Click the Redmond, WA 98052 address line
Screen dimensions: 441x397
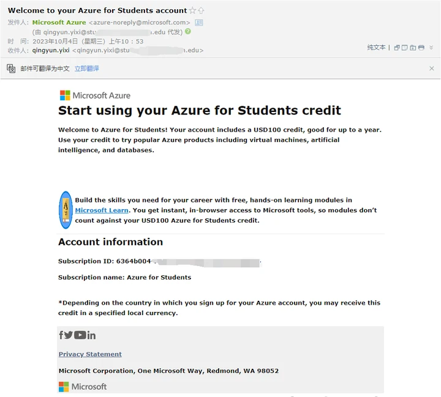pyautogui.click(x=169, y=371)
